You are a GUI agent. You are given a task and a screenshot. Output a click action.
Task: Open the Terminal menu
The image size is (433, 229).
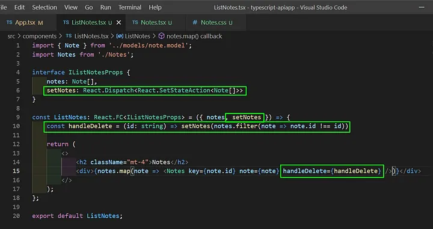[130, 7]
